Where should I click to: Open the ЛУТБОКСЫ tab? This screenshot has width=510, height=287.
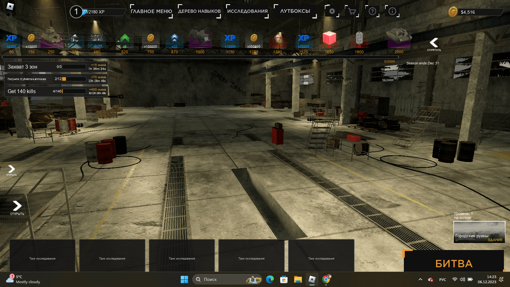pyautogui.click(x=295, y=11)
